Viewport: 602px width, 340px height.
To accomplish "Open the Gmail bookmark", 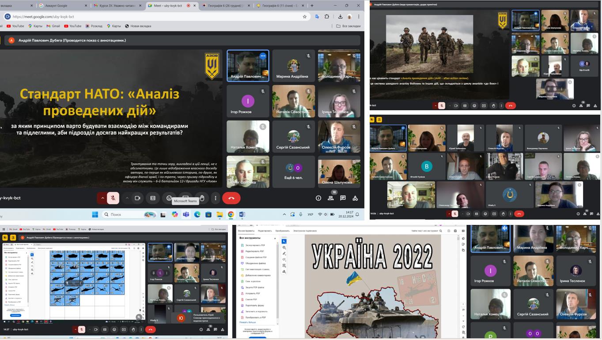I will point(53,26).
